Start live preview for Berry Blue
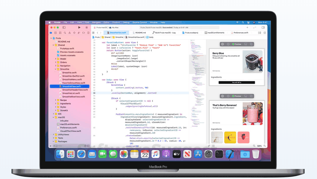 pyautogui.click(x=222, y=44)
